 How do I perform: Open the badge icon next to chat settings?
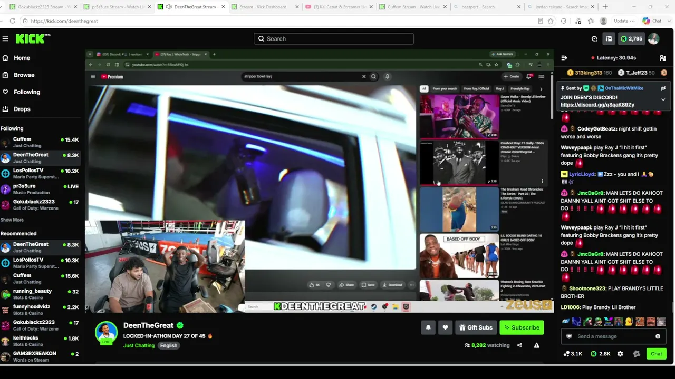point(637,354)
